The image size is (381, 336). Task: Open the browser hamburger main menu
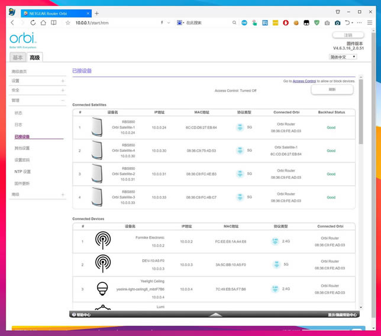[370, 22]
